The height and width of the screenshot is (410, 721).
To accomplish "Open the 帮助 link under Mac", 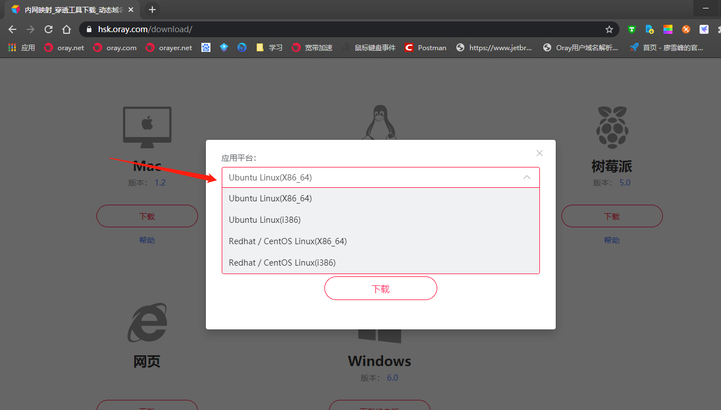I will [147, 240].
